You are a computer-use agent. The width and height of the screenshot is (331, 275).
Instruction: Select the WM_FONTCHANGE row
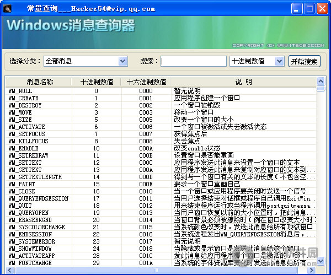[161, 263]
